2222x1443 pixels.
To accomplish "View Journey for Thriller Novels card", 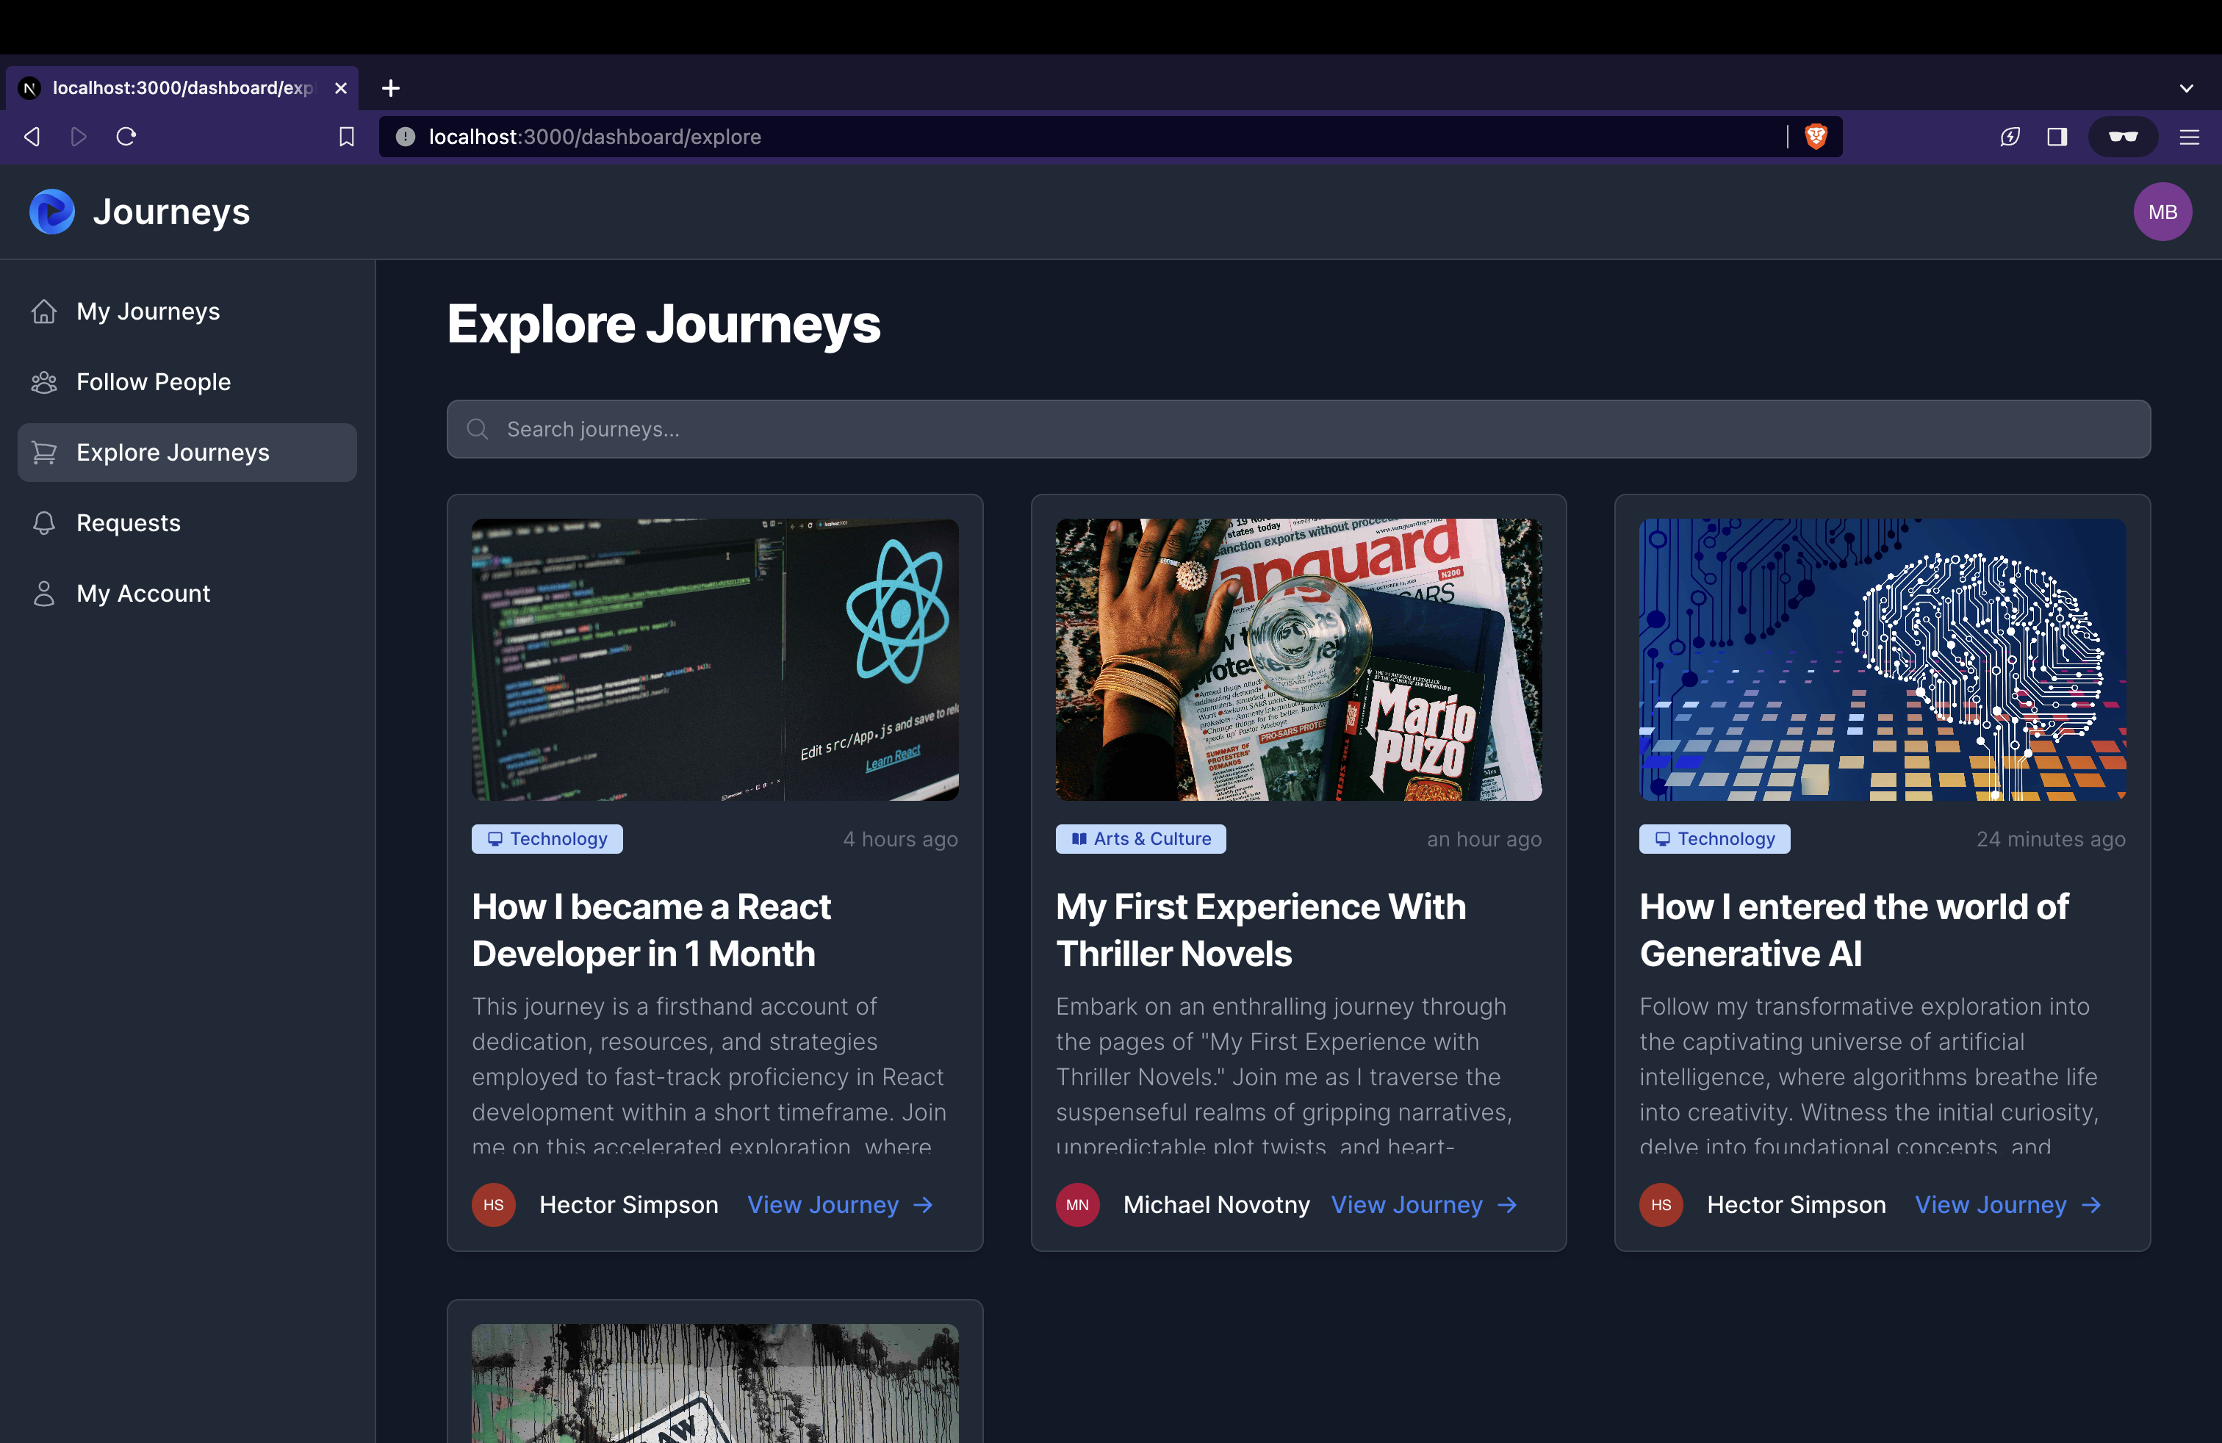I will point(1423,1205).
